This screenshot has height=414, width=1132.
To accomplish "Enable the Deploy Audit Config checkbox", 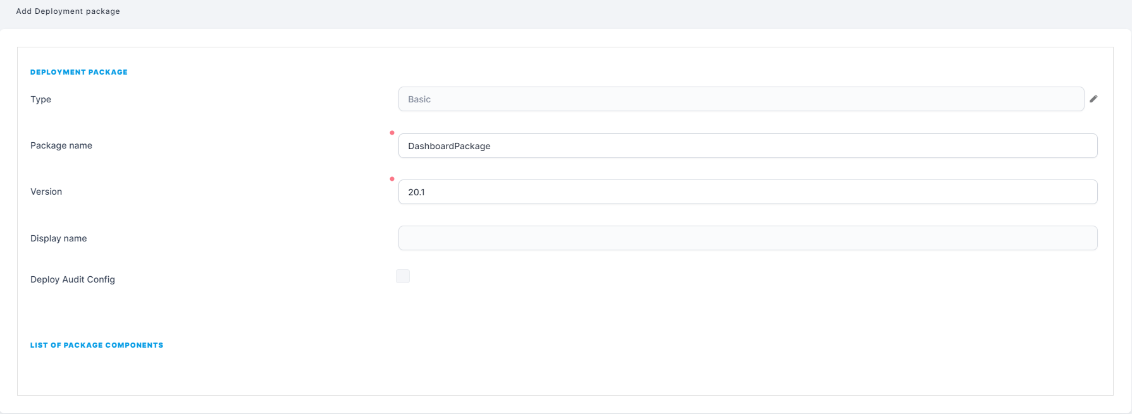I will coord(403,276).
